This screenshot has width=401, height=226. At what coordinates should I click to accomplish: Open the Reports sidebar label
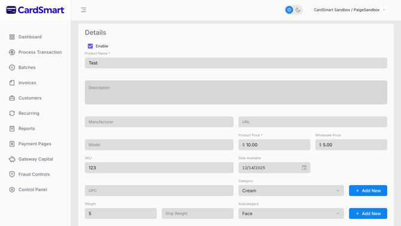click(x=26, y=129)
